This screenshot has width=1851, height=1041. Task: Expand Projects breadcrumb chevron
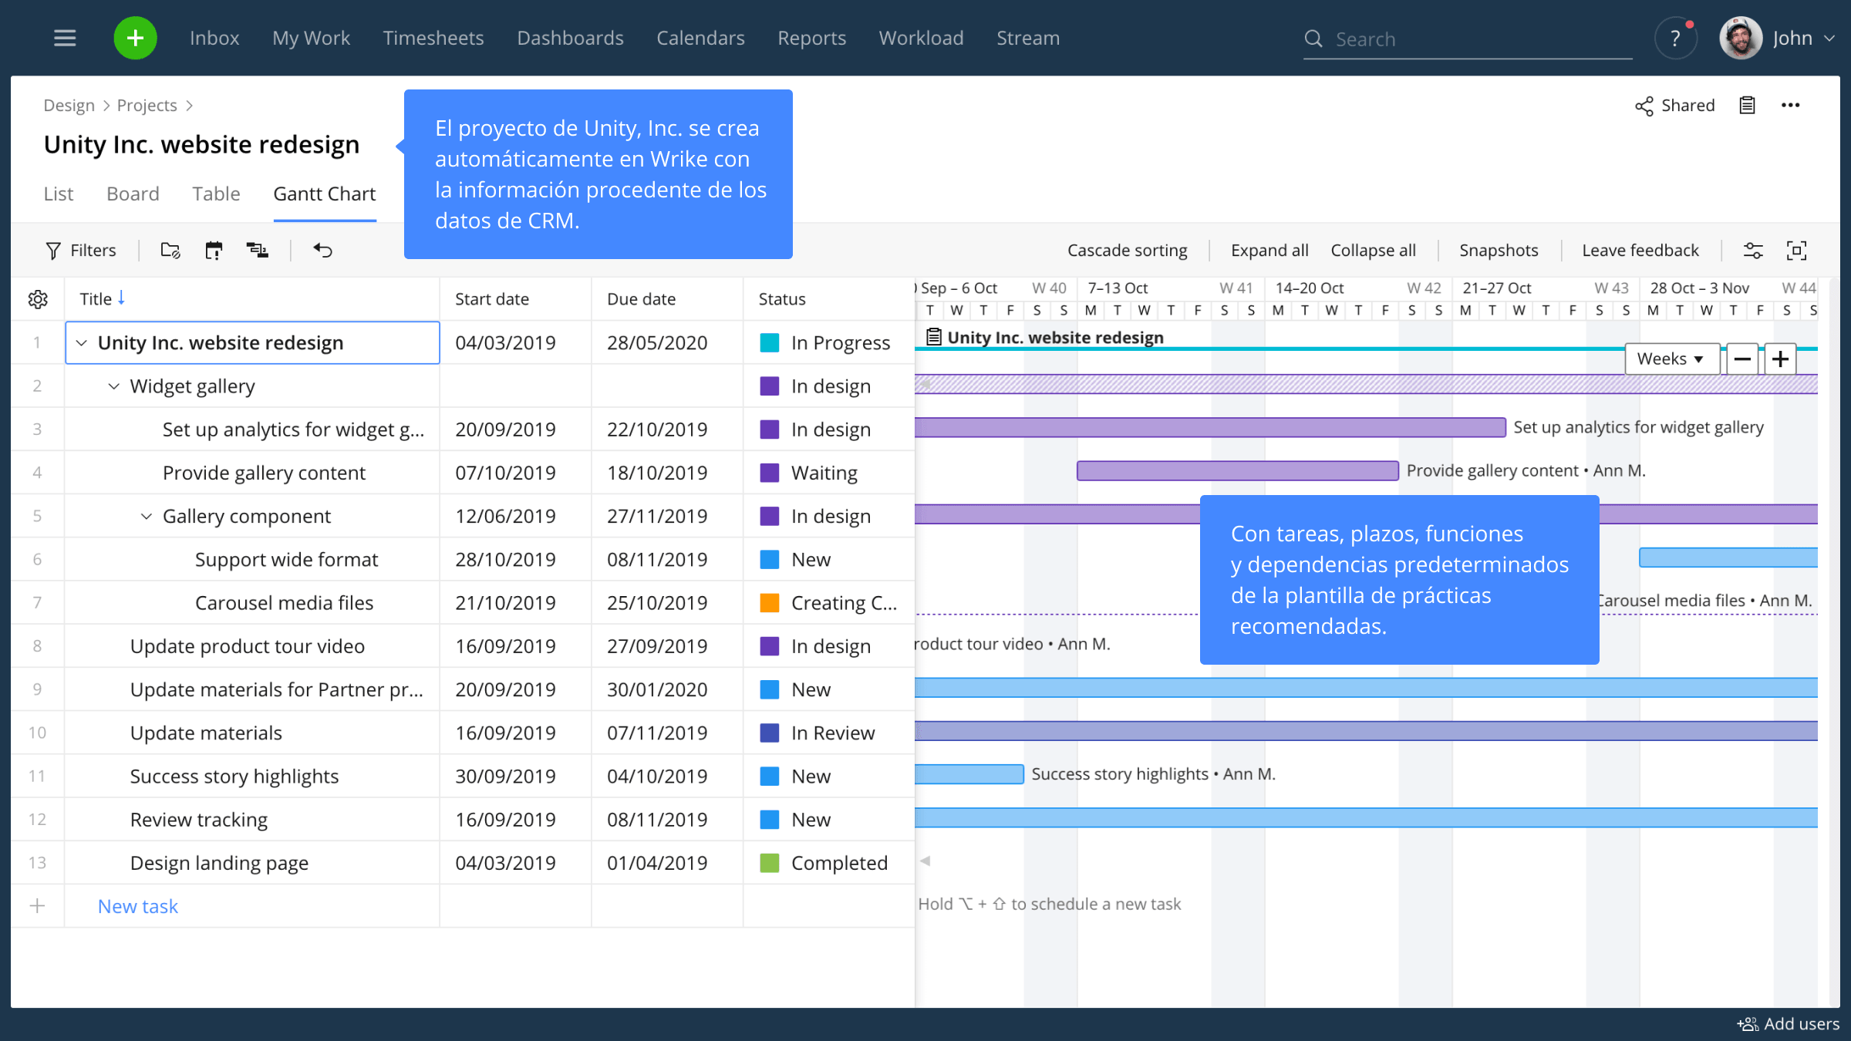pos(190,106)
